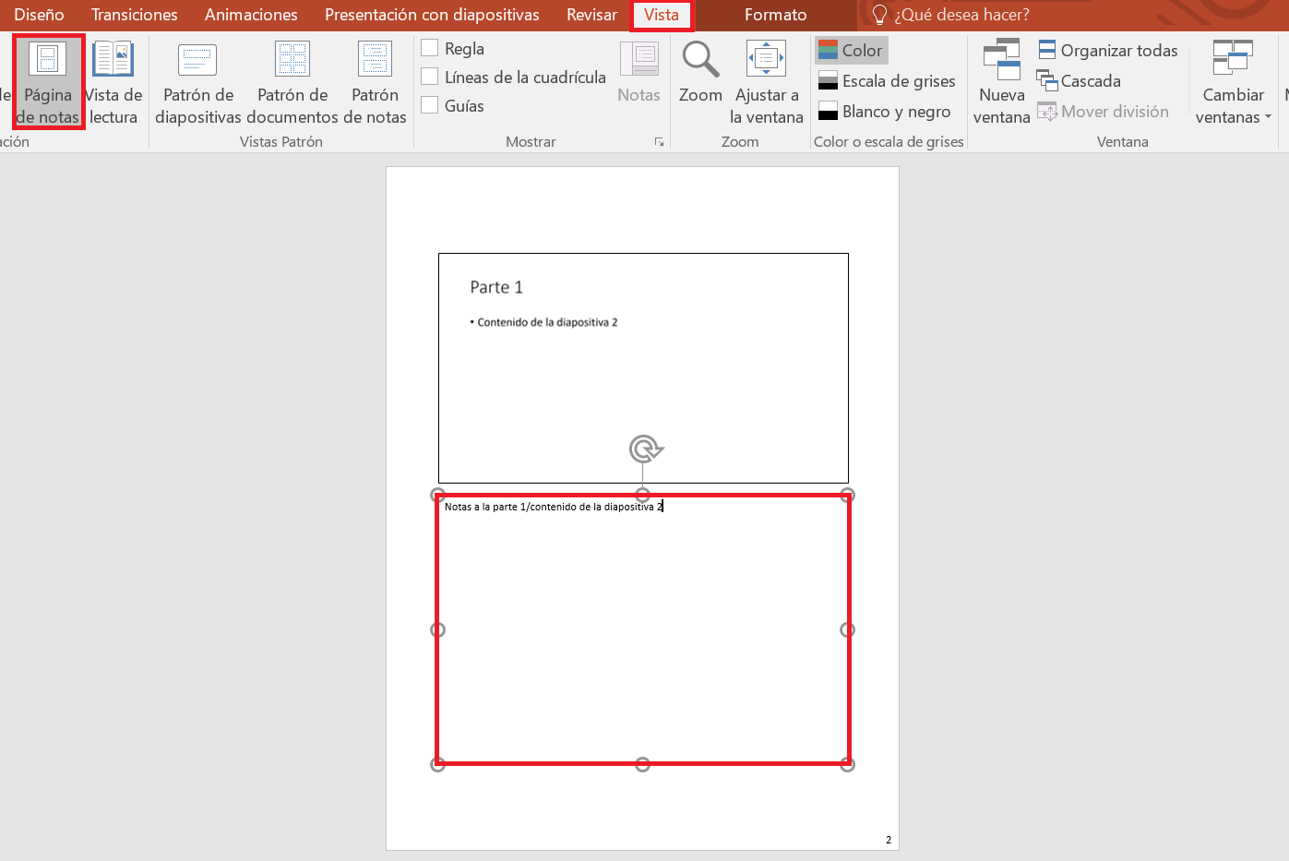This screenshot has width=1289, height=861.
Task: Select the Vista tab
Action: [x=662, y=15]
